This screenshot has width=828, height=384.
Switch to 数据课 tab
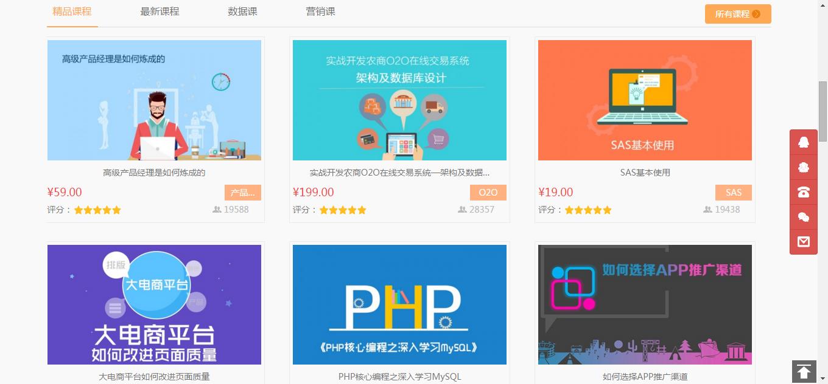[x=242, y=12]
